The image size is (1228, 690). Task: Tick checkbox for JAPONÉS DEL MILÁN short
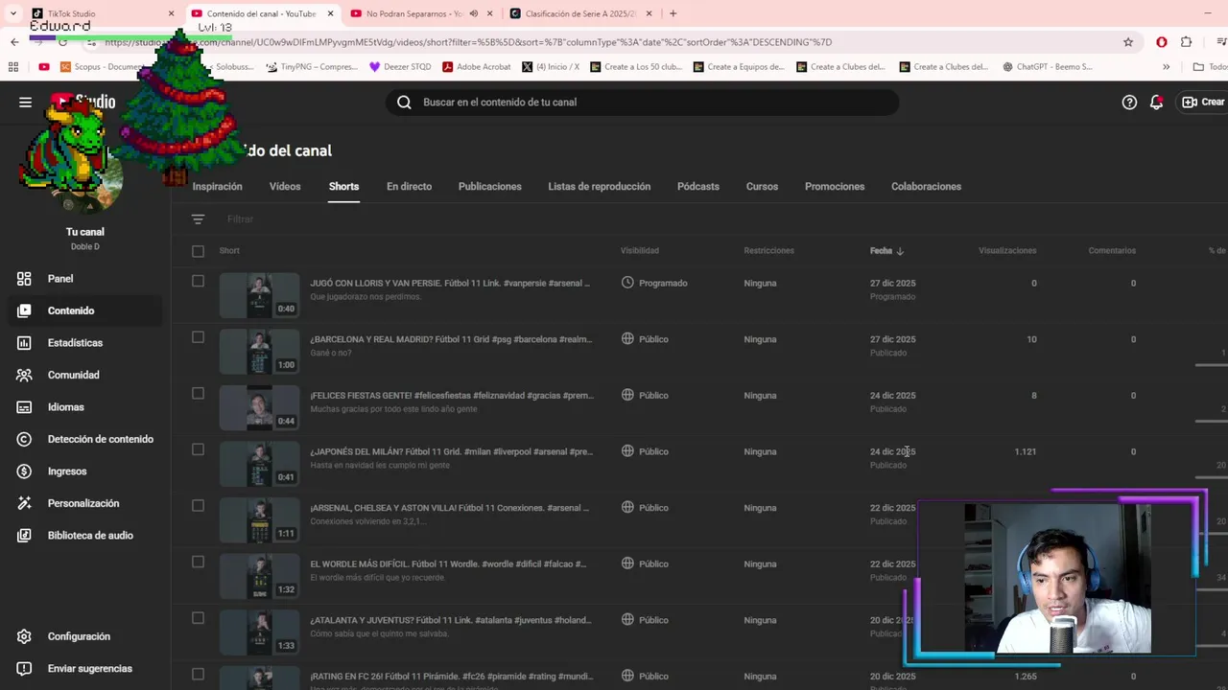tap(198, 449)
